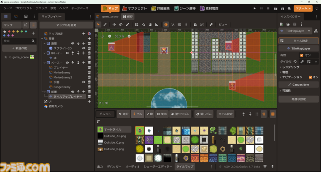Add new UI element with plus icon
The image size is (321, 172).
(x=89, y=101)
